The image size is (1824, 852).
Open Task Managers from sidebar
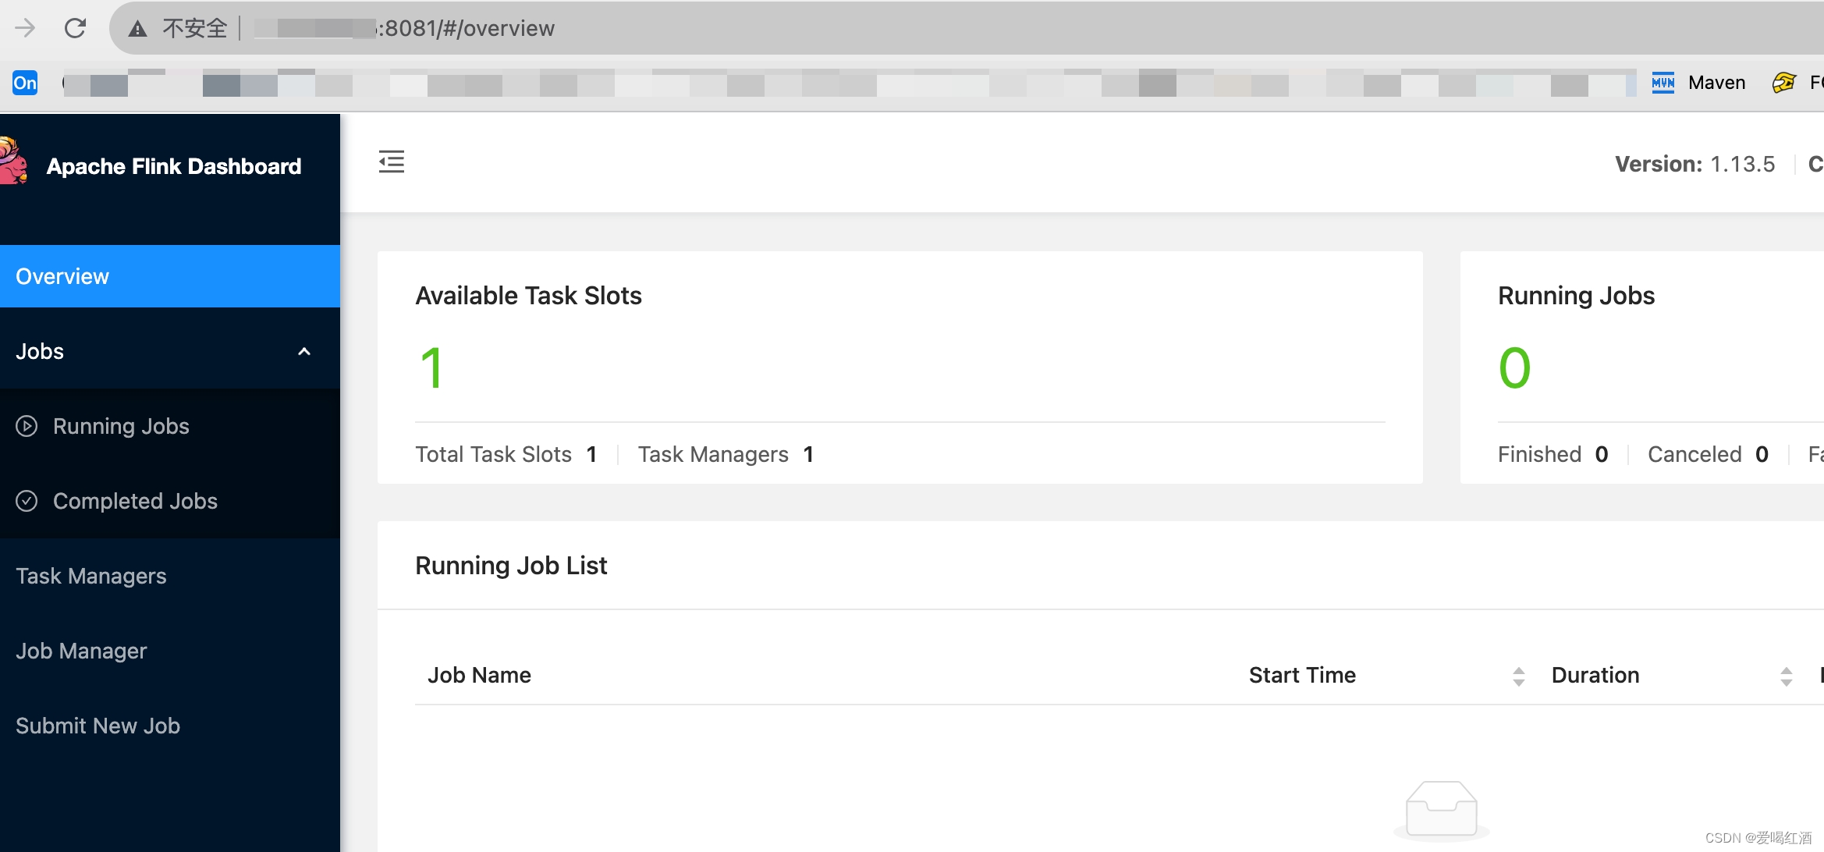[x=92, y=575]
